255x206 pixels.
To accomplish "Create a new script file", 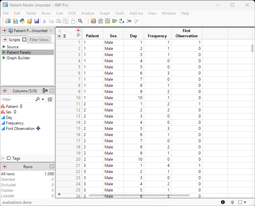I will [x=15, y=21].
